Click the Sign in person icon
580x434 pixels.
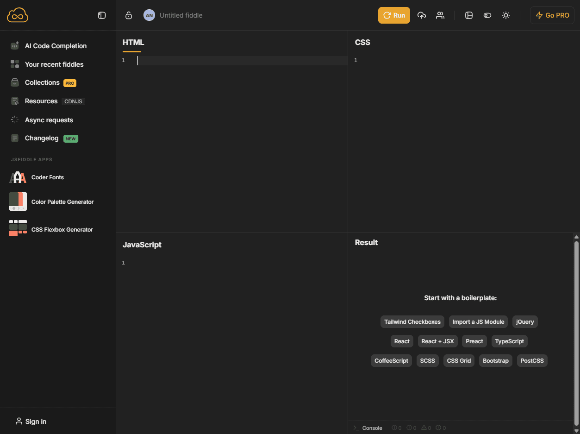(x=19, y=421)
